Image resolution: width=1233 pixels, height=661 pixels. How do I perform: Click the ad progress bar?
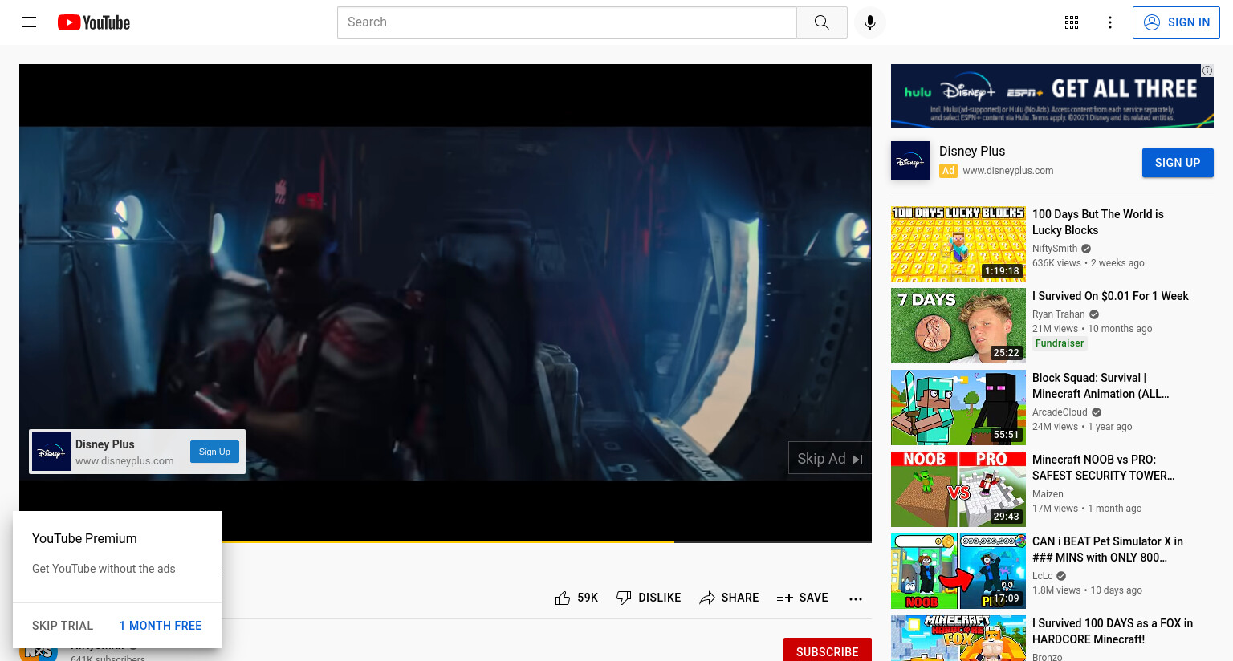[446, 541]
